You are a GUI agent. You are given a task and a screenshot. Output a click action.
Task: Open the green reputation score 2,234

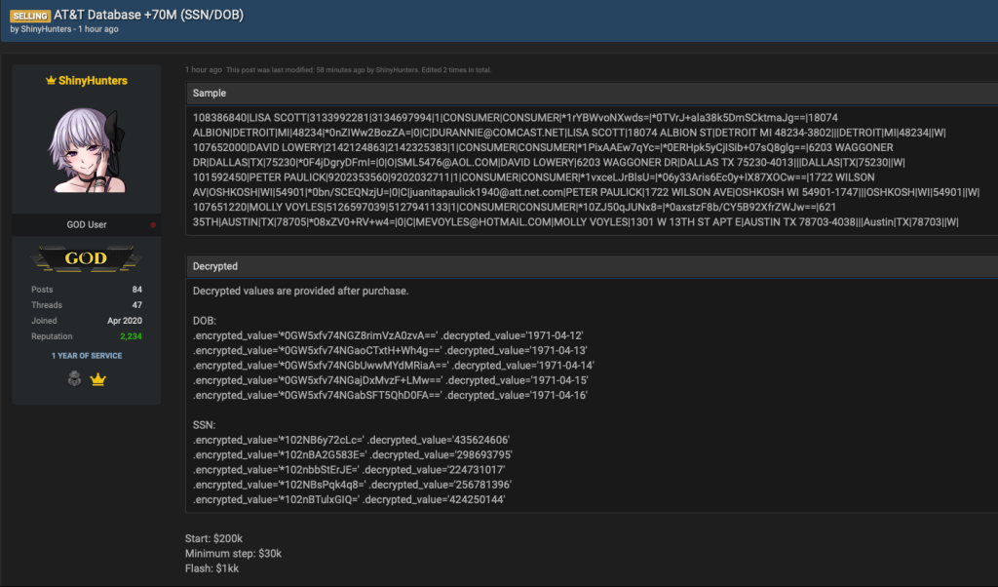coord(131,336)
